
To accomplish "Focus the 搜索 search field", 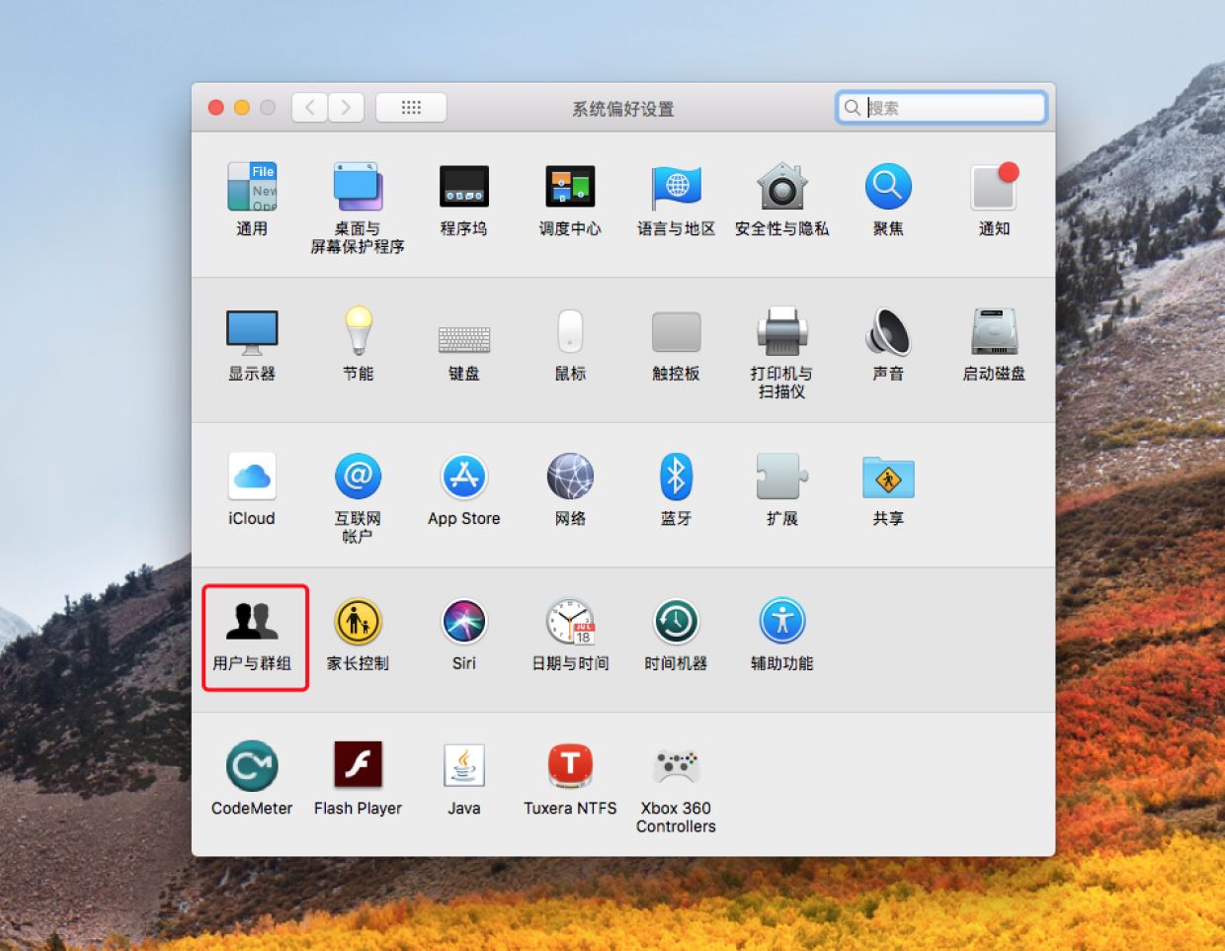I will [x=941, y=107].
